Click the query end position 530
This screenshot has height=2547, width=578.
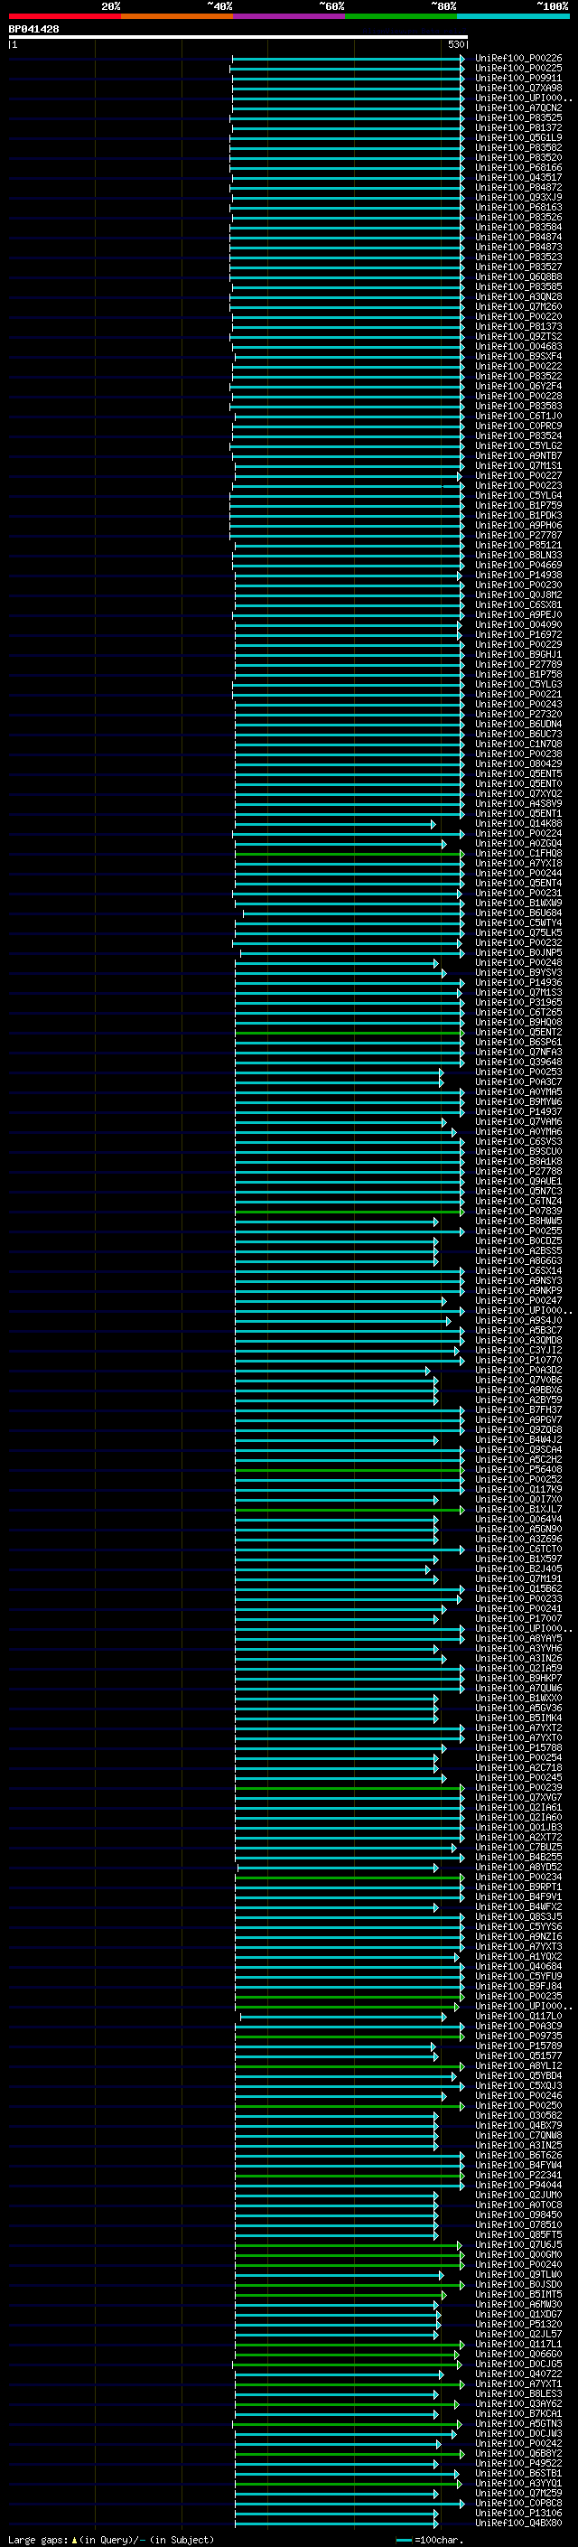click(455, 44)
